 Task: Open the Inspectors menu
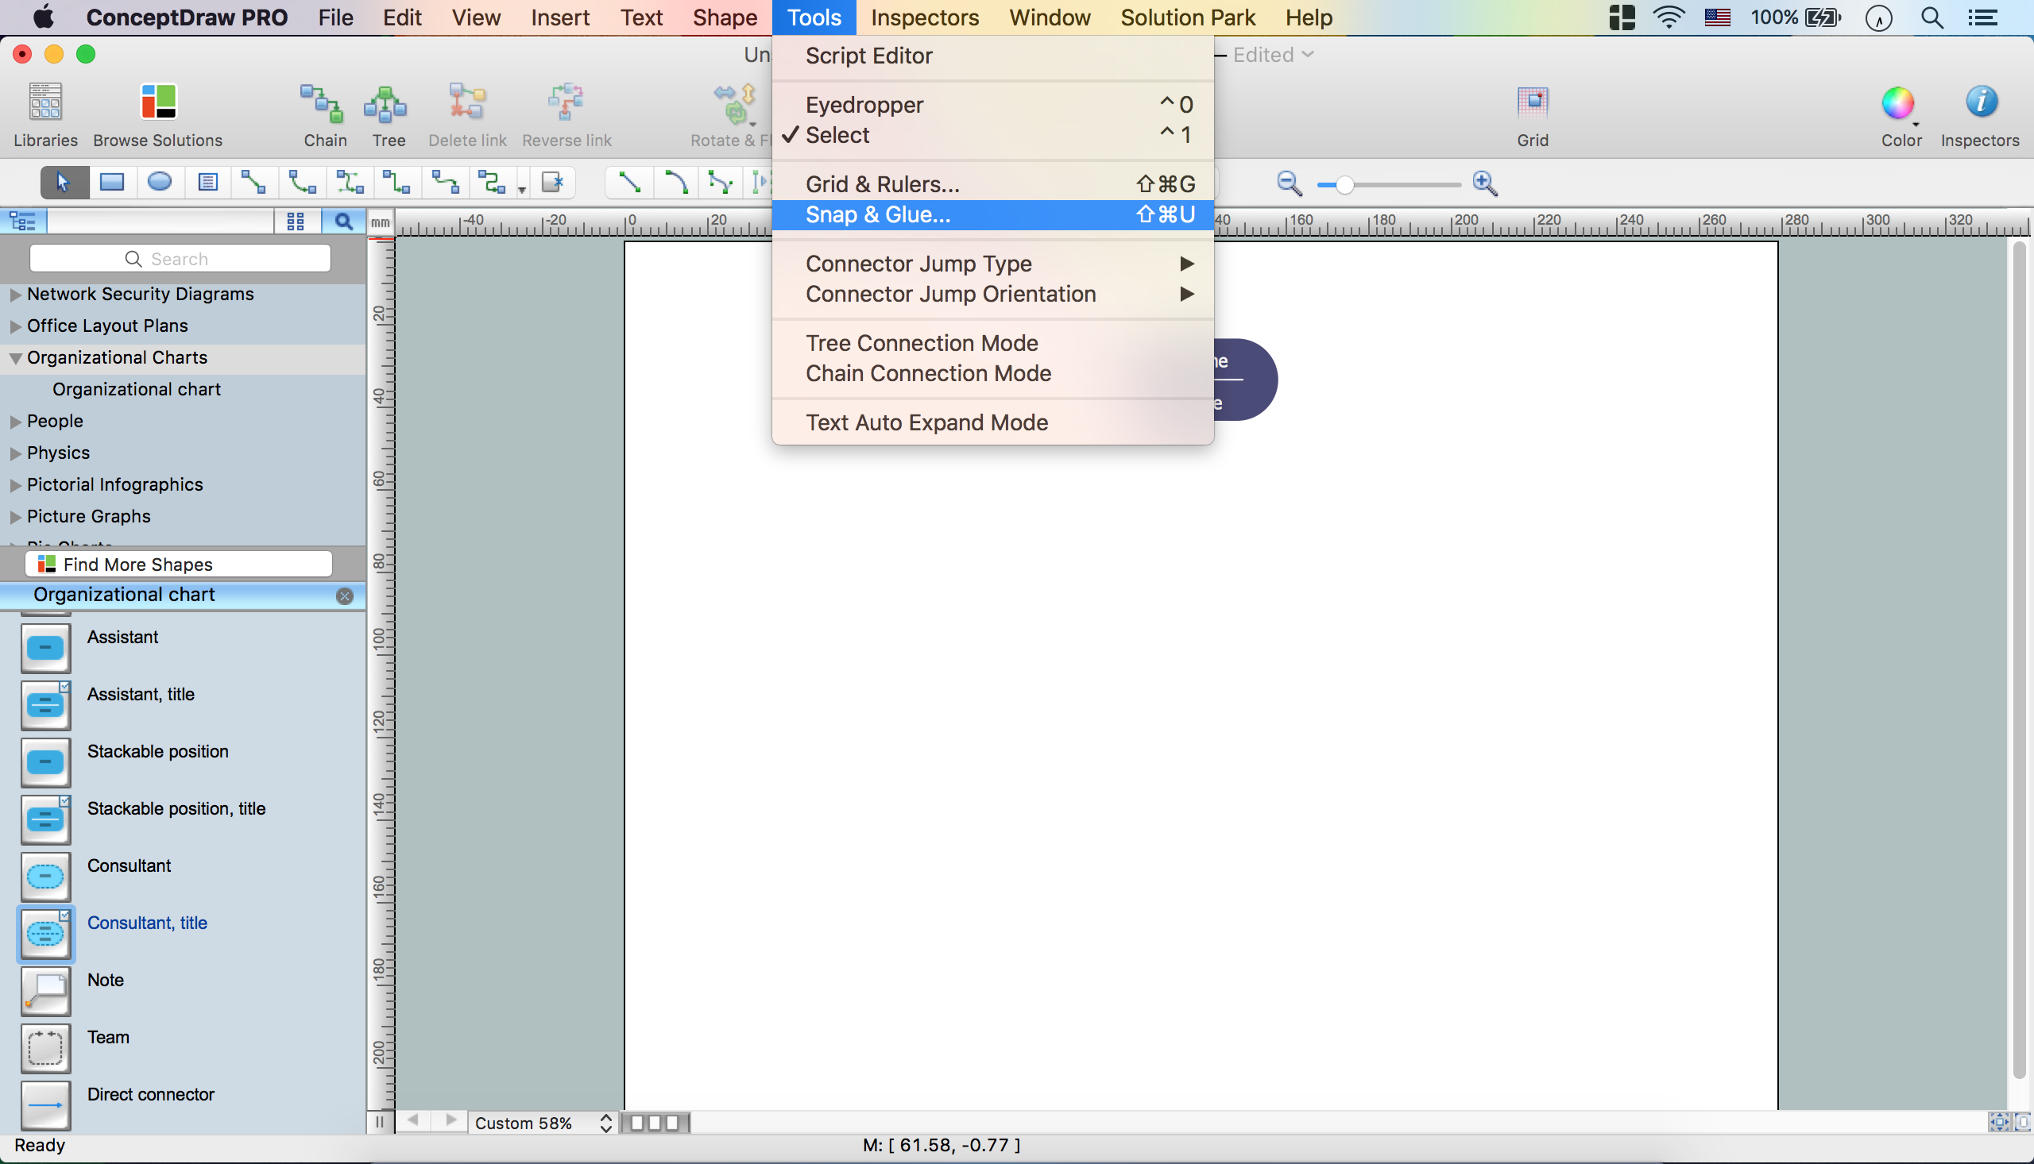[924, 17]
